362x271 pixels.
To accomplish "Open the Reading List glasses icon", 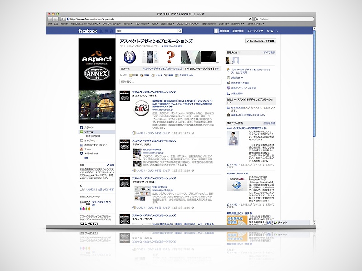I will (x=50, y=24).
